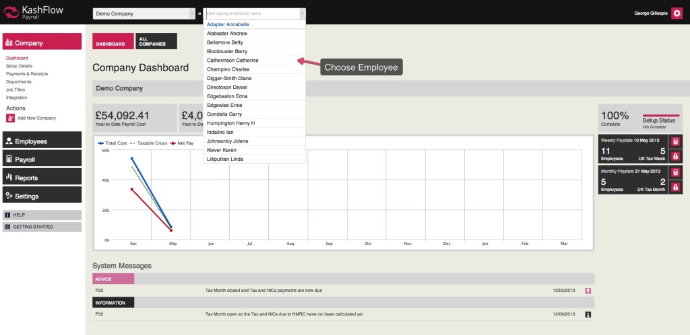Click the employee selector dropdown arrow
690x335 pixels.
pos(302,13)
